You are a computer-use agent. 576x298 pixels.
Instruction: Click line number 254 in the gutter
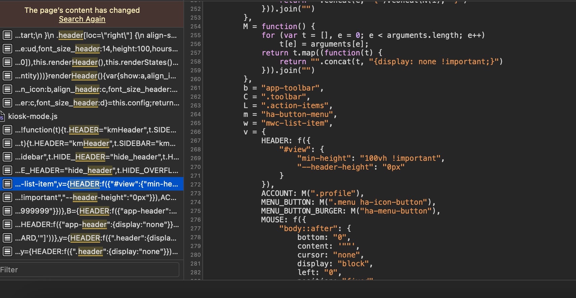[x=196, y=26]
